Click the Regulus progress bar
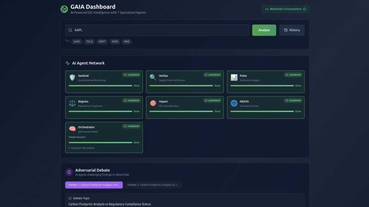The width and height of the screenshot is (369, 207). click(x=100, y=111)
